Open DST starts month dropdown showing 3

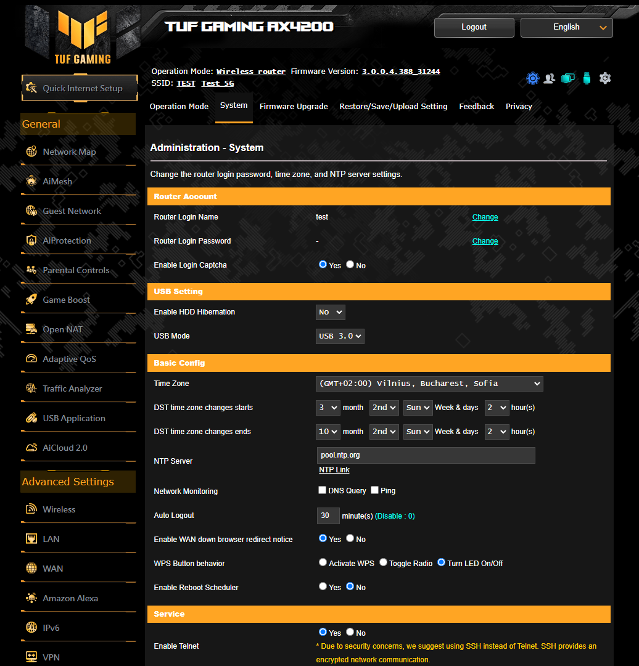(328, 408)
